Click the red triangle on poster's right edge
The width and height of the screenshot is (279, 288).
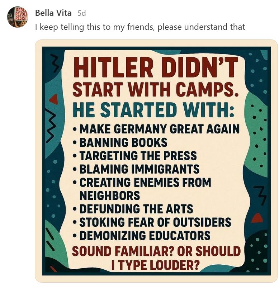click(x=257, y=218)
